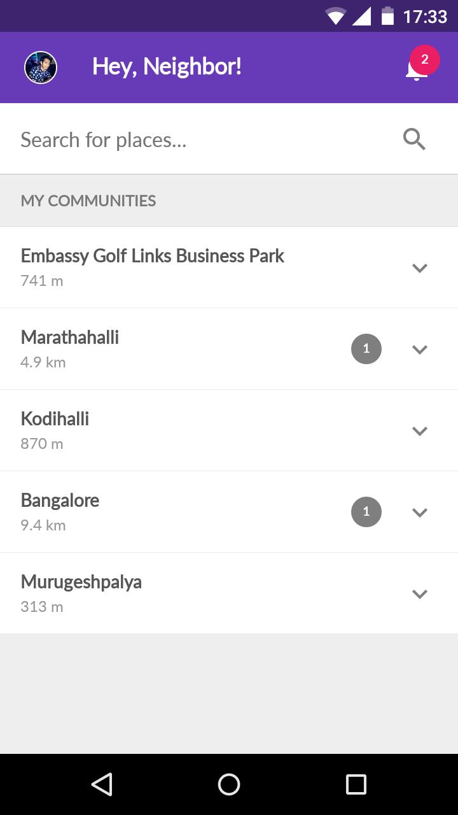Viewport: 458px width, 815px height.
Task: Expand the Bangalore community chevron
Action: pos(419,513)
